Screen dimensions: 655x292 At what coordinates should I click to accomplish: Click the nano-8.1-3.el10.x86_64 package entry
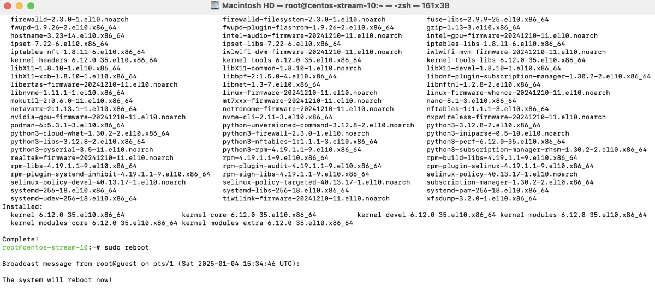click(x=472, y=101)
